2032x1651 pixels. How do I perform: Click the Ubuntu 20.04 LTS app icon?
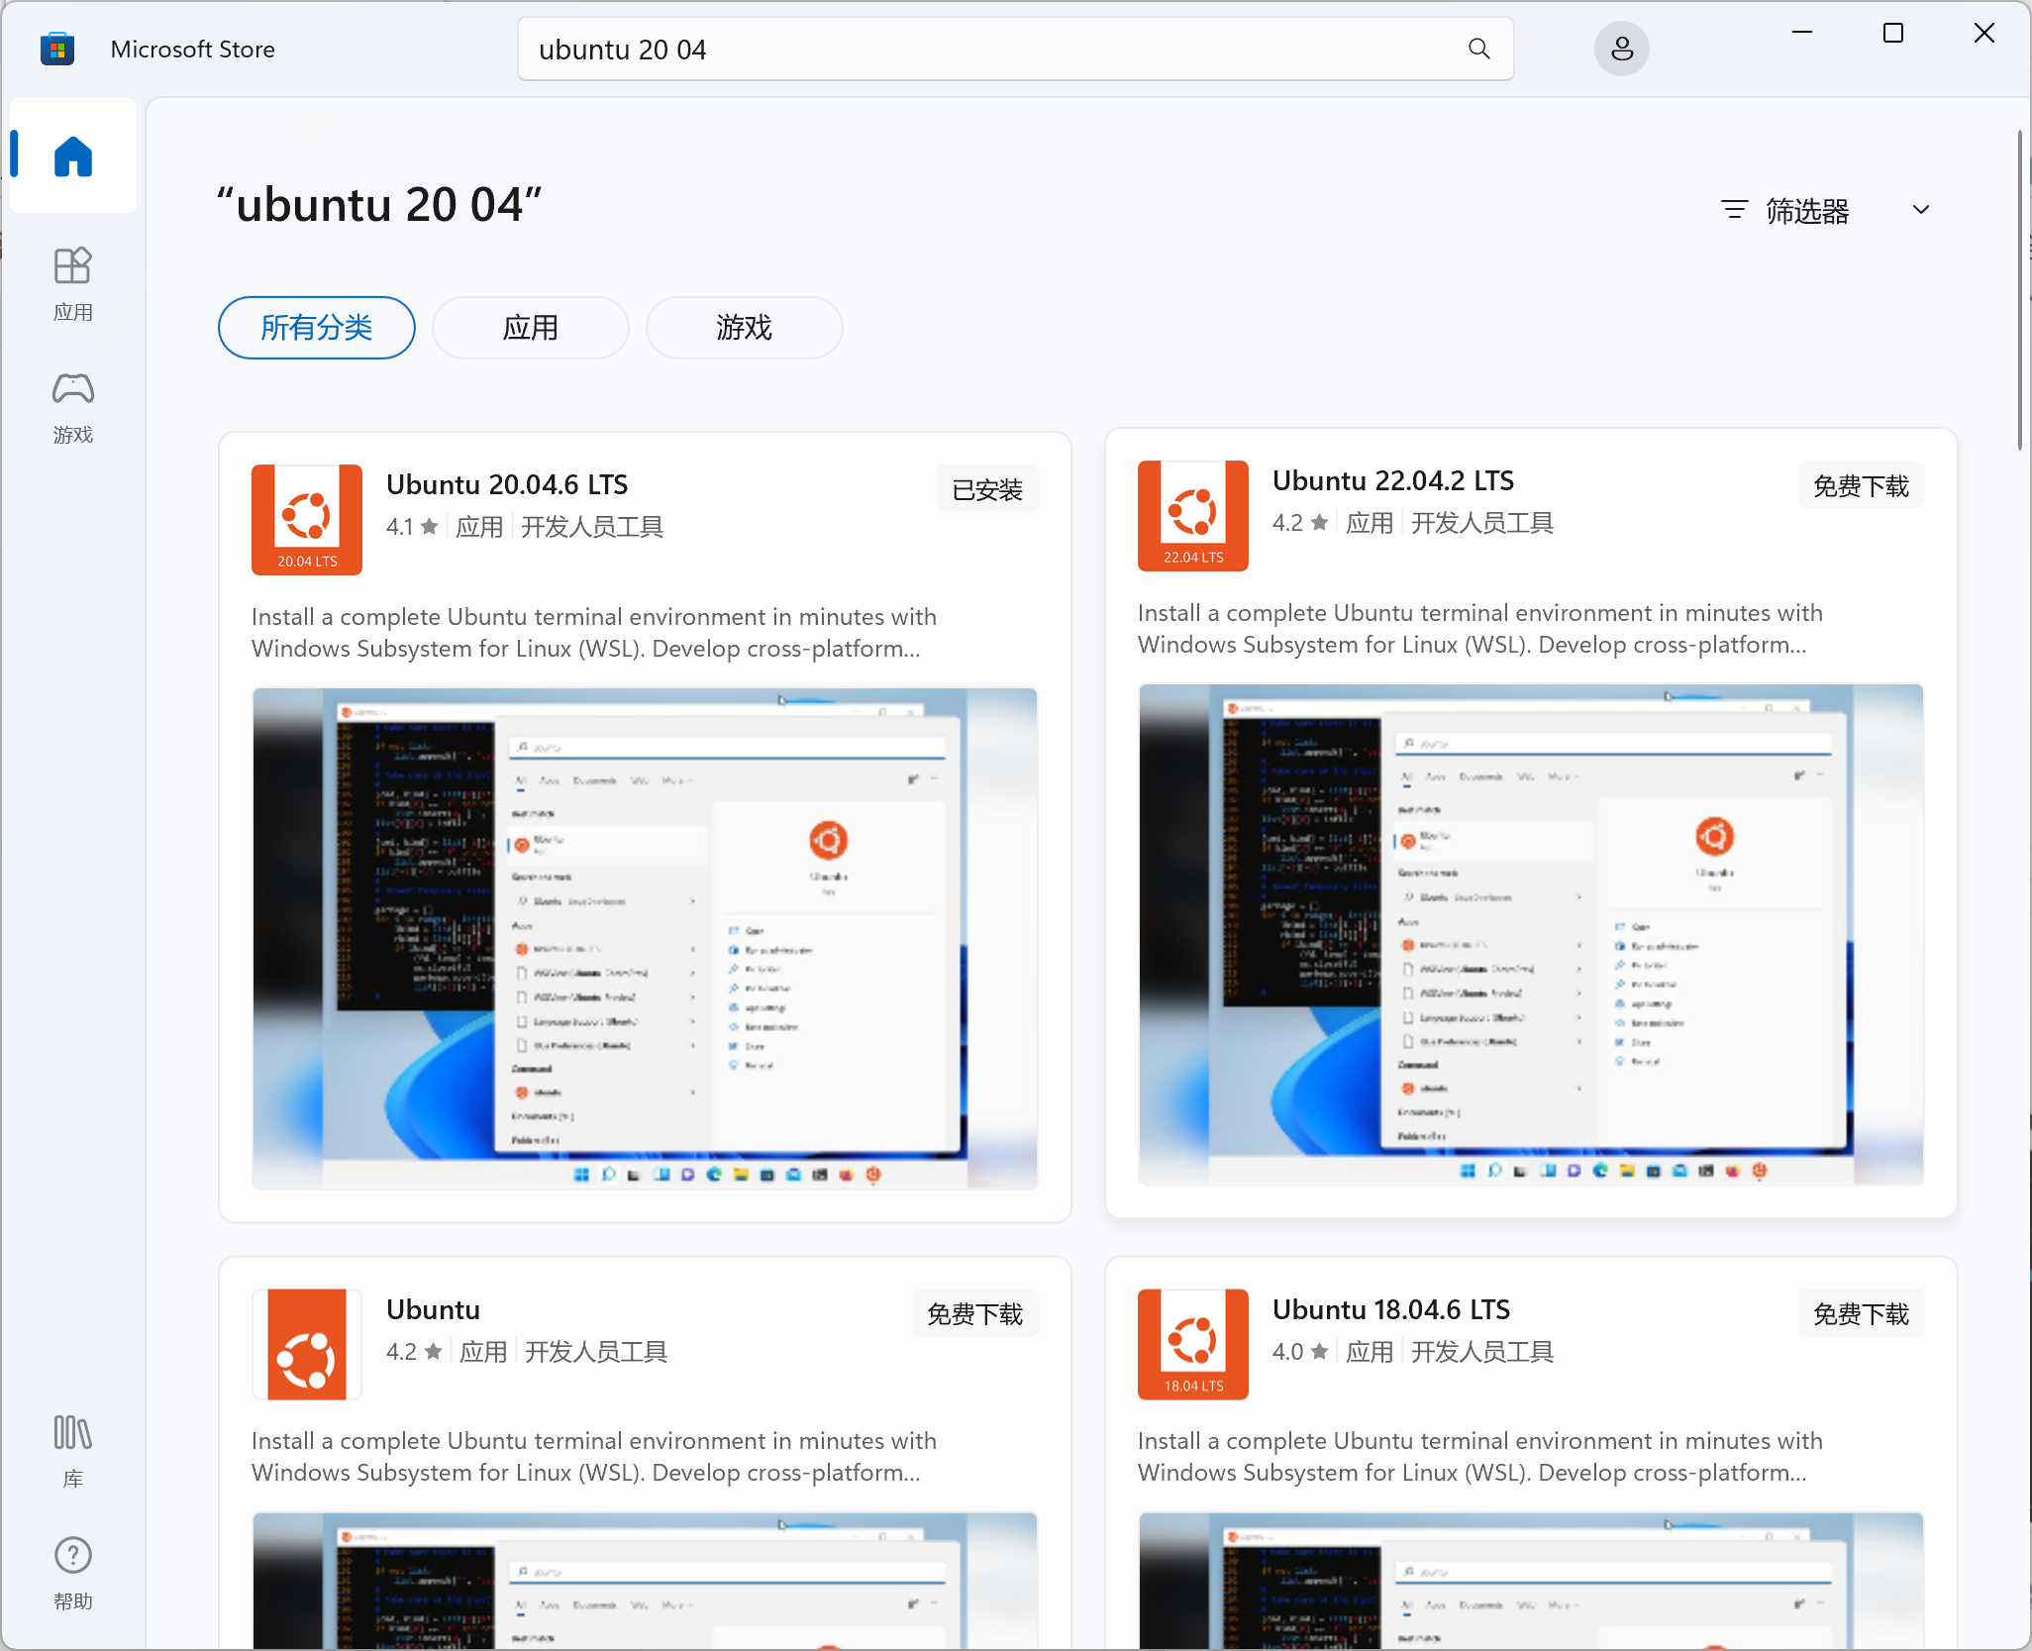point(307,519)
